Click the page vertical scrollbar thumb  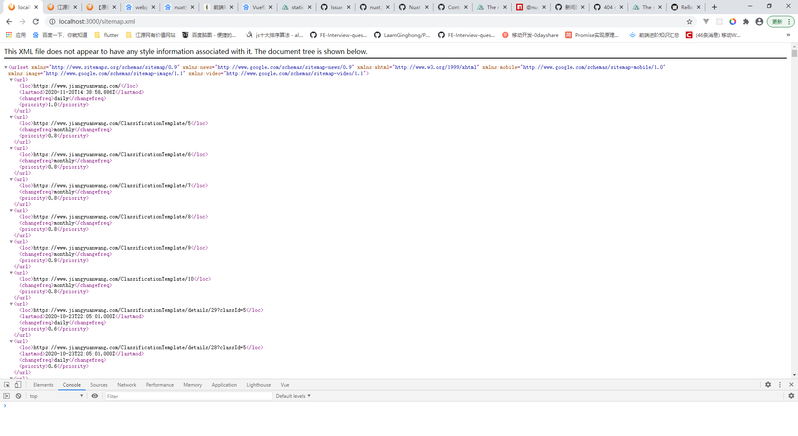click(794, 53)
